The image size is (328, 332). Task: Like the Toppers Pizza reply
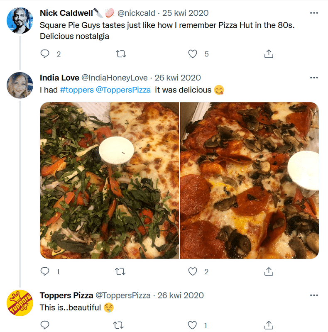(192, 325)
